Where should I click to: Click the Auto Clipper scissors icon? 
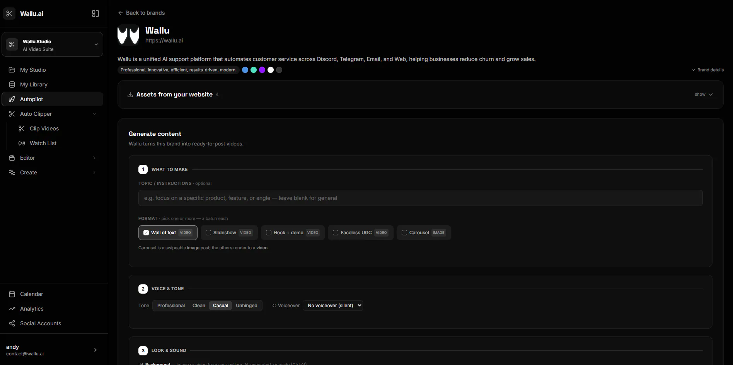click(12, 114)
